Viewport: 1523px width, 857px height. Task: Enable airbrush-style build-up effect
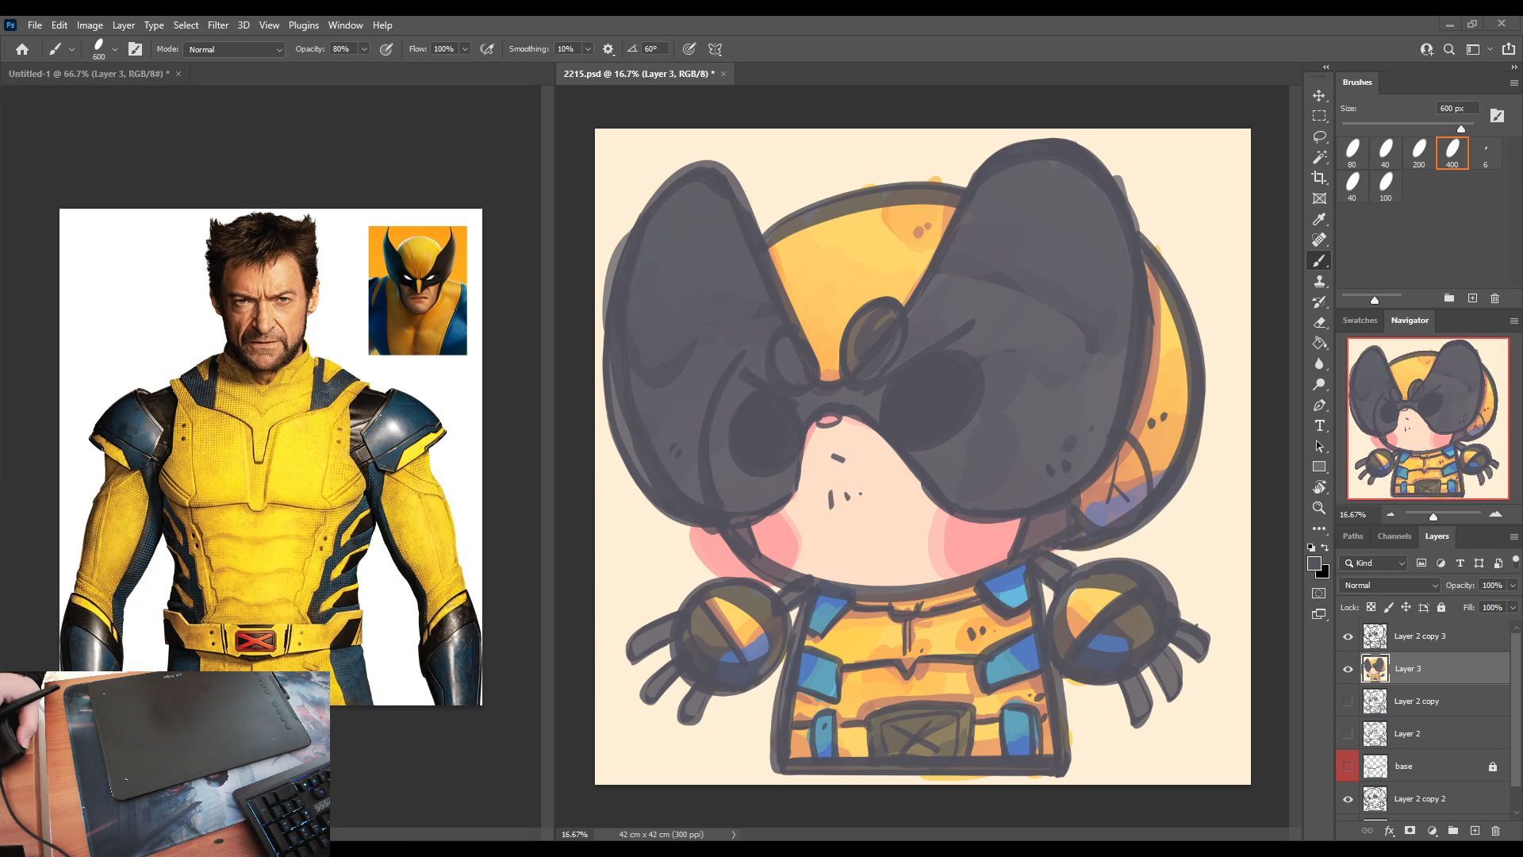pos(487,49)
